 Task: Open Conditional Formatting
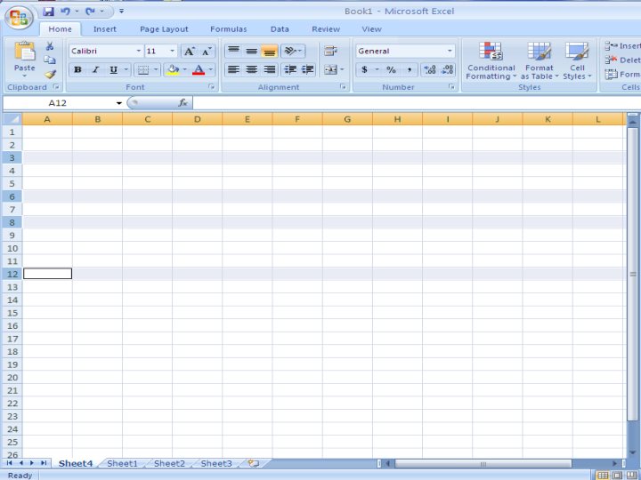click(x=491, y=60)
